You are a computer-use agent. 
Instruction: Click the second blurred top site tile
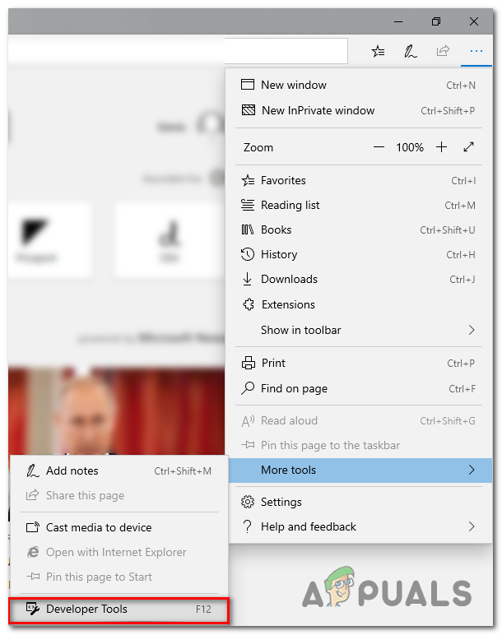click(169, 239)
